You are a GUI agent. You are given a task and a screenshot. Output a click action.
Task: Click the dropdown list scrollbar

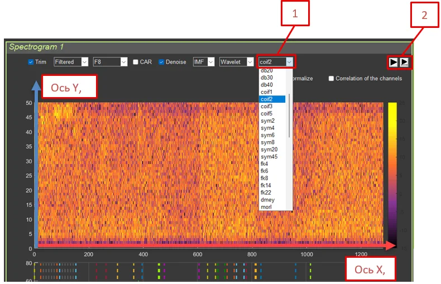coord(289,112)
